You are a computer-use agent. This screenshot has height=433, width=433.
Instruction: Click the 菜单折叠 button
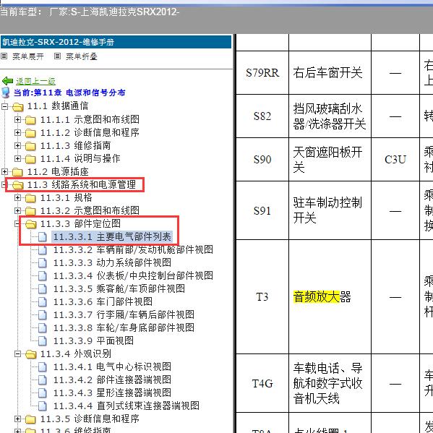pos(82,56)
